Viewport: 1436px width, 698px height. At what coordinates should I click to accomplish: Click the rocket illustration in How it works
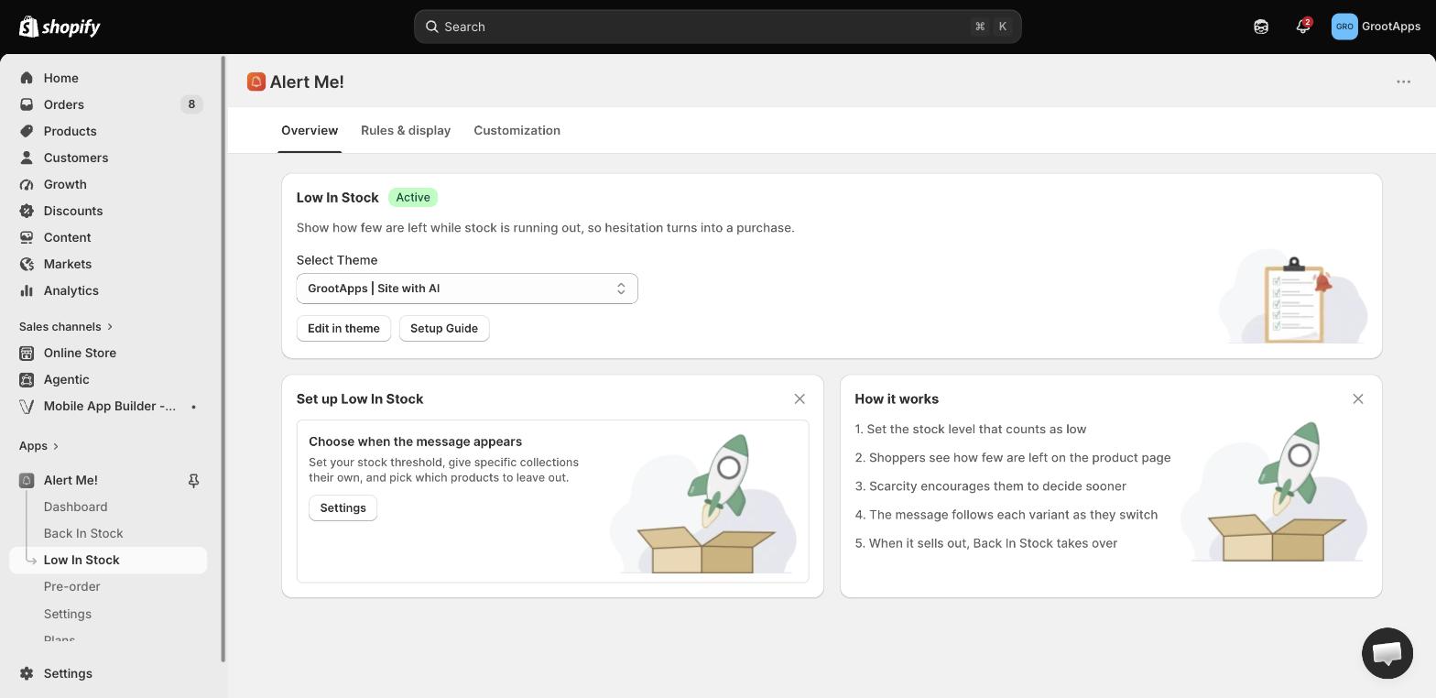click(x=1273, y=492)
